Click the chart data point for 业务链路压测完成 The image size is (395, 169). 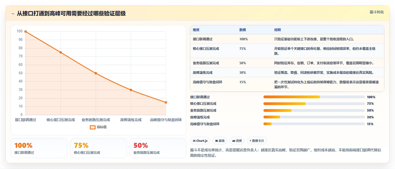pos(96,73)
